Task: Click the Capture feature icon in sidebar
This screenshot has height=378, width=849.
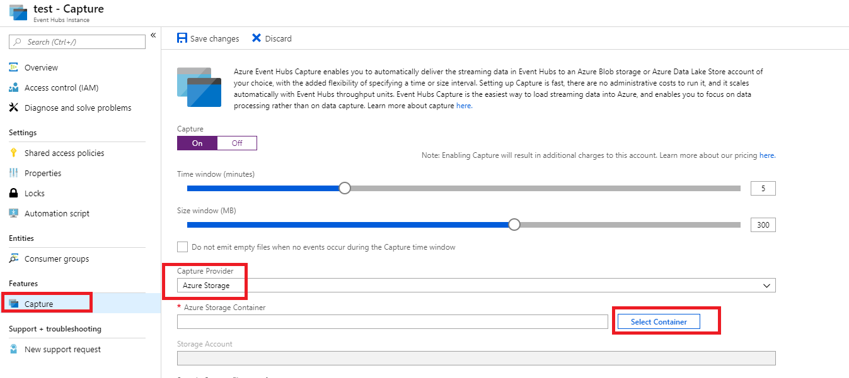Action: point(14,304)
